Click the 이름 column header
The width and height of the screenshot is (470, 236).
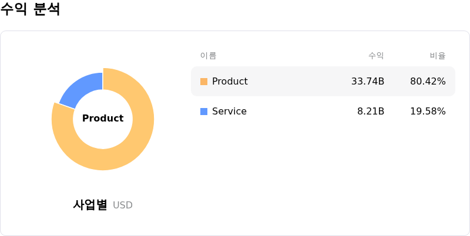pyautogui.click(x=208, y=56)
